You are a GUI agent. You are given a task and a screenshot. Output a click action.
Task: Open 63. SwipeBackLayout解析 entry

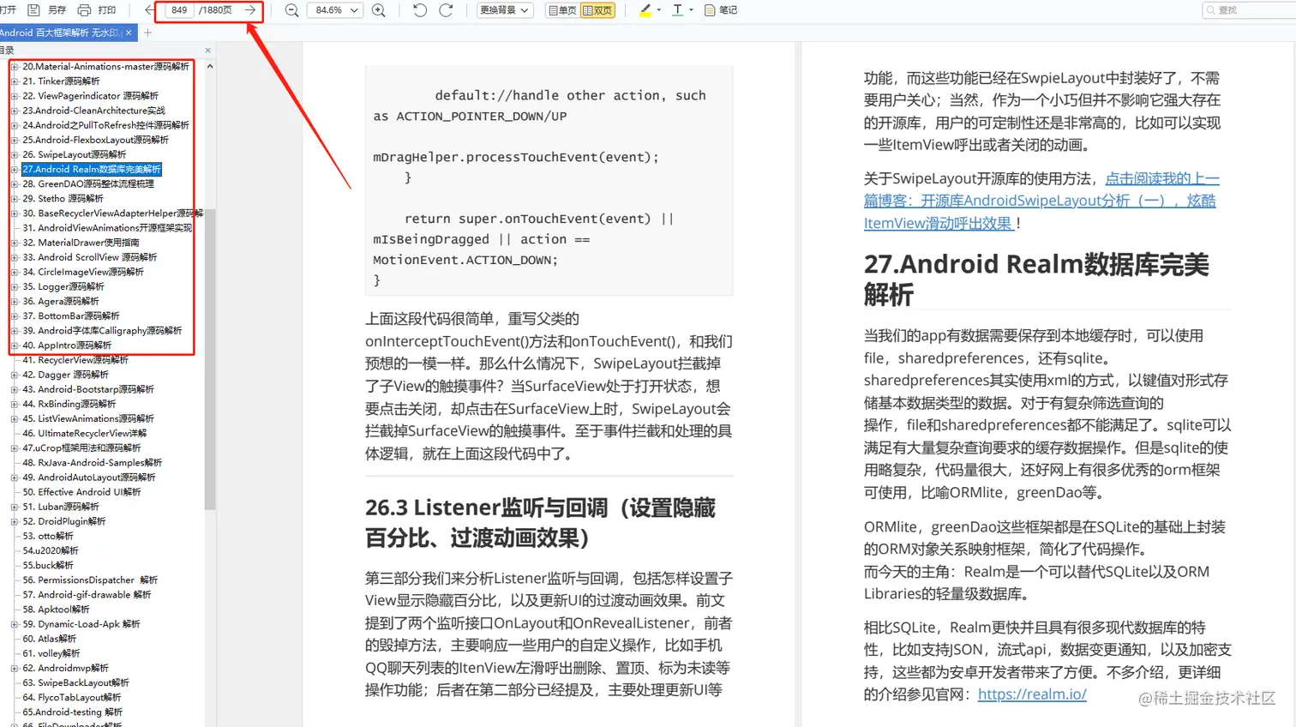click(75, 683)
